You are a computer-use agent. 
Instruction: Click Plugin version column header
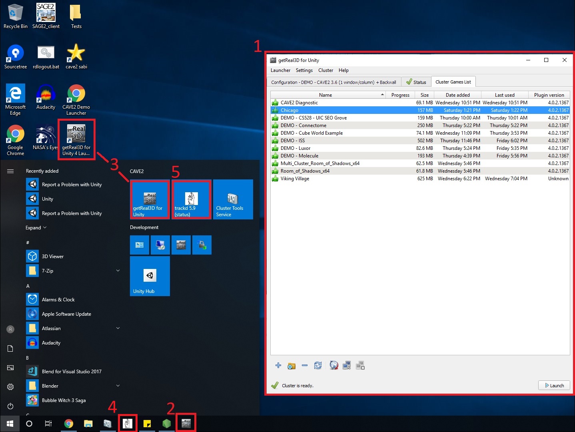click(549, 95)
